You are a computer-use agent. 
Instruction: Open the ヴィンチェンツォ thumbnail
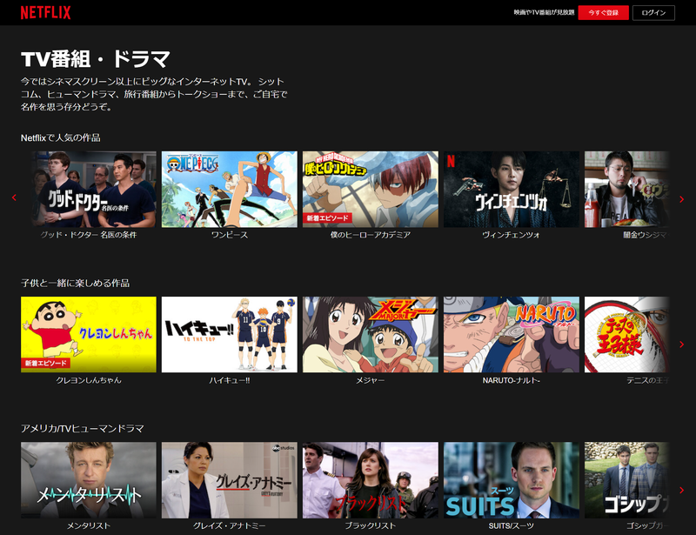pyautogui.click(x=512, y=189)
